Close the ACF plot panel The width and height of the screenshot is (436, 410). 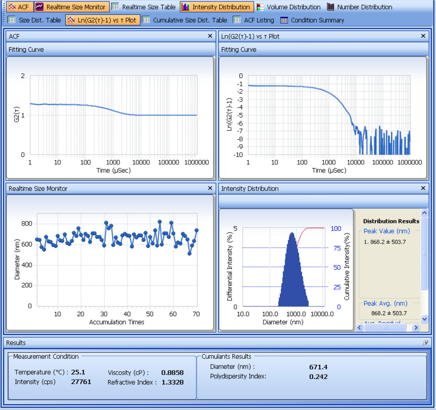[x=210, y=36]
